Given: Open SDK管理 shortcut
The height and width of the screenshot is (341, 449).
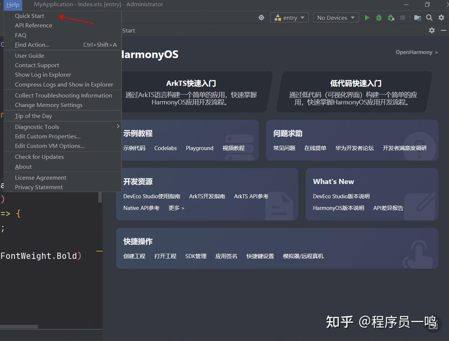Looking at the screenshot, I should point(196,256).
